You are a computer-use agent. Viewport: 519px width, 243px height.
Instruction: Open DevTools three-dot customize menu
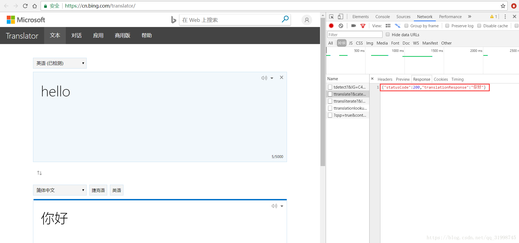pyautogui.click(x=505, y=17)
